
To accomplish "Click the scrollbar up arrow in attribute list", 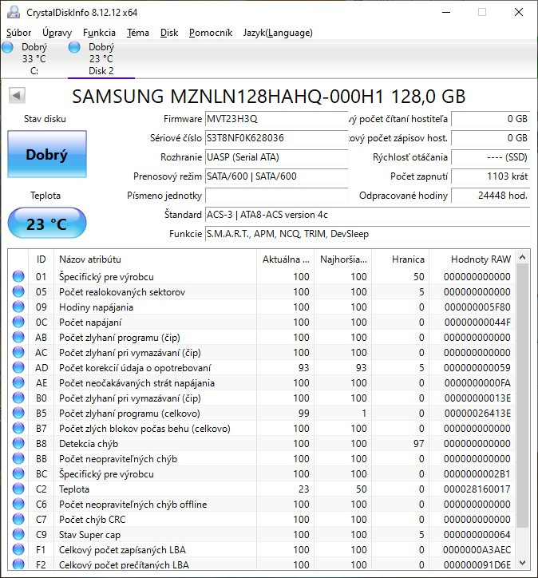I will 522,257.
